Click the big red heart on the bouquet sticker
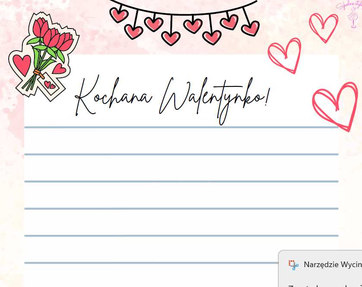This screenshot has height=287, width=362. (x=22, y=64)
